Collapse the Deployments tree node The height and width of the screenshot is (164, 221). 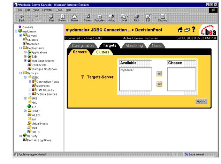click(x=21, y=48)
